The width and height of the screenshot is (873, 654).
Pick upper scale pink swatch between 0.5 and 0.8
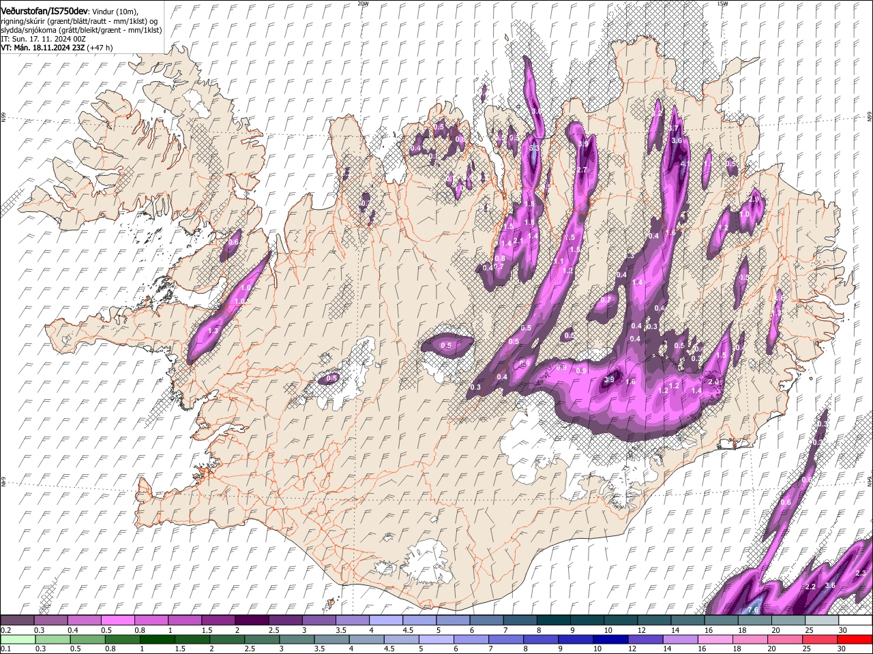tap(117, 621)
